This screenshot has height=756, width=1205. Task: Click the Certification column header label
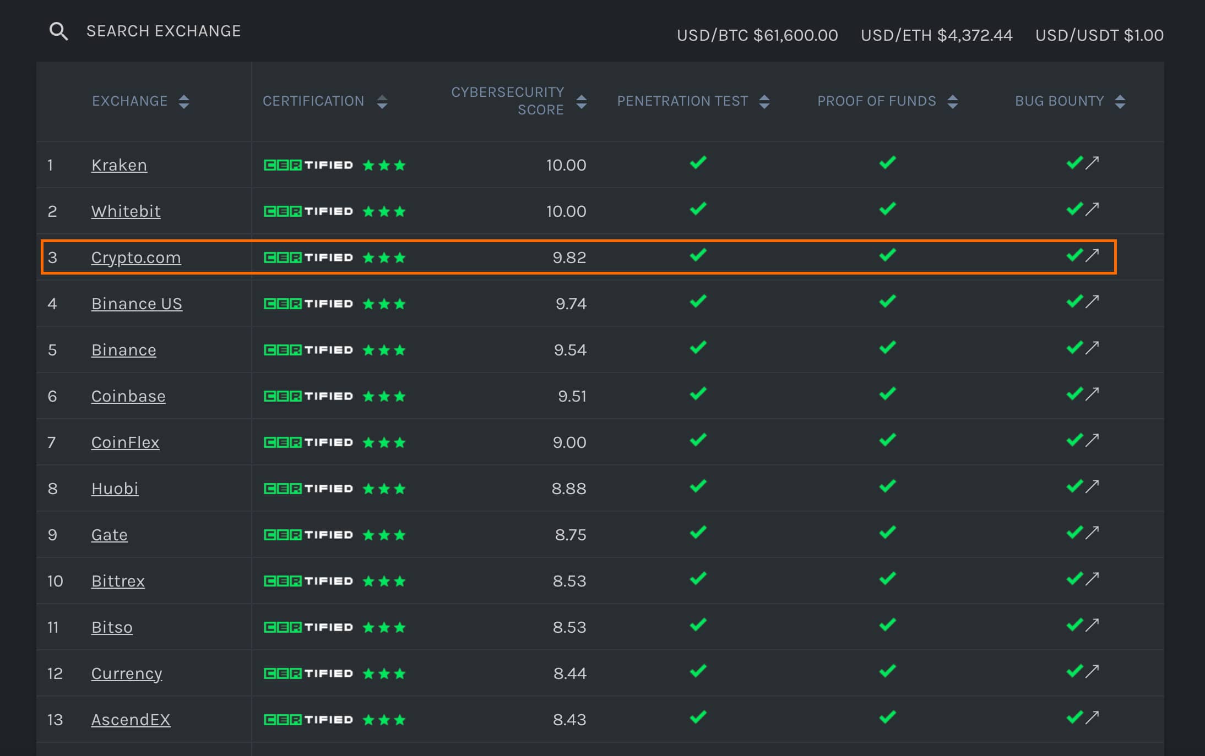tap(313, 101)
